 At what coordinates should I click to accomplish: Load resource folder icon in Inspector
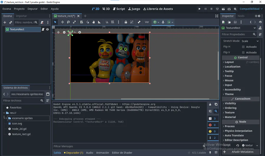pos(229,22)
